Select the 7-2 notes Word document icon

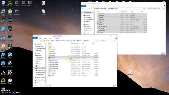tap(43, 12)
